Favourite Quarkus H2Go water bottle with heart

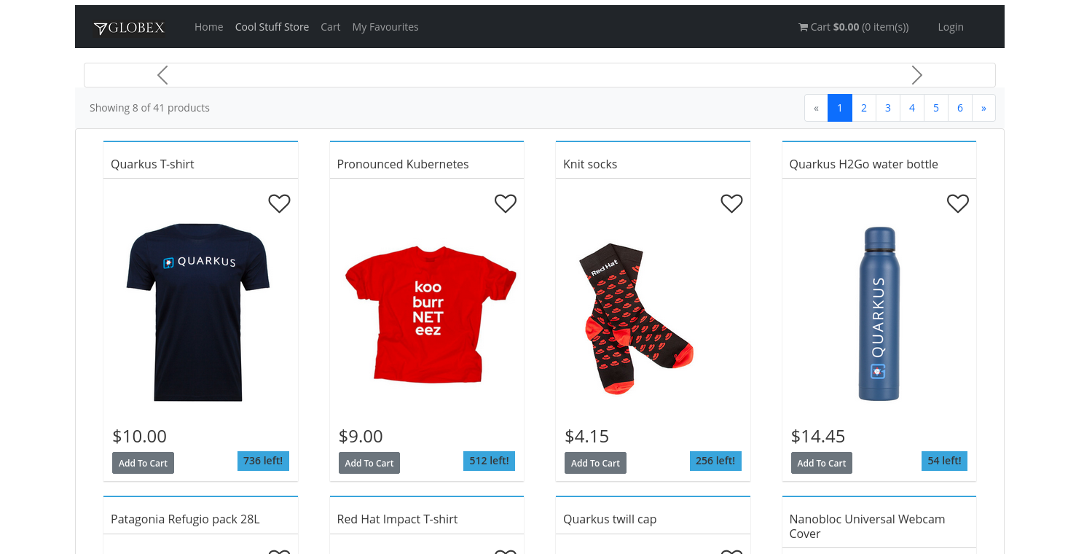click(x=958, y=203)
